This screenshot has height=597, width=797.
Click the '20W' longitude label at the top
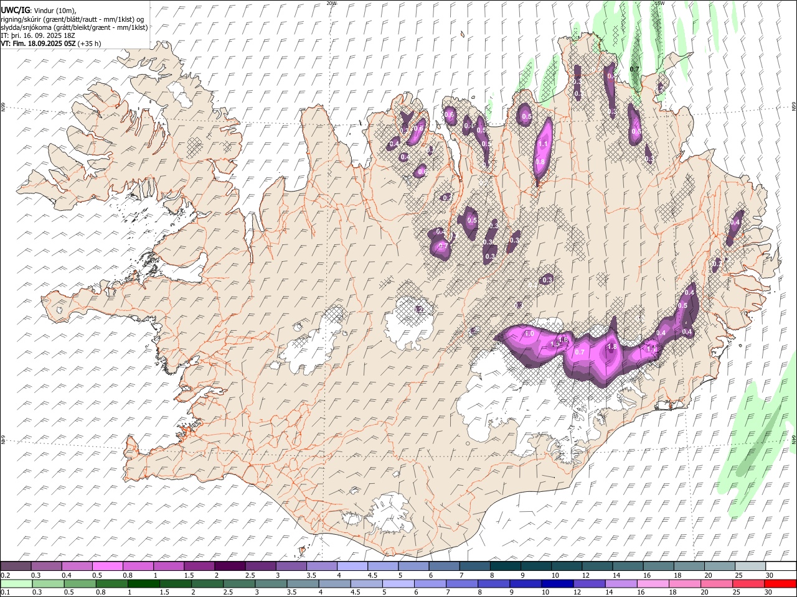click(x=331, y=3)
